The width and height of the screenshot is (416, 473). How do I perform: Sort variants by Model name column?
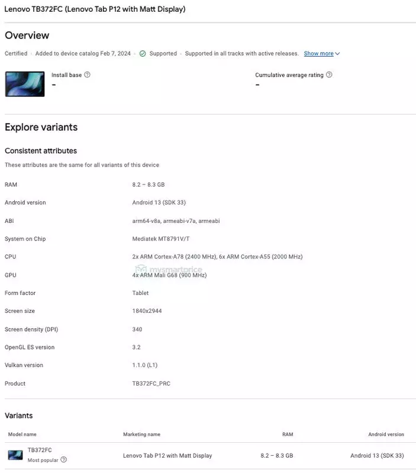click(22, 435)
